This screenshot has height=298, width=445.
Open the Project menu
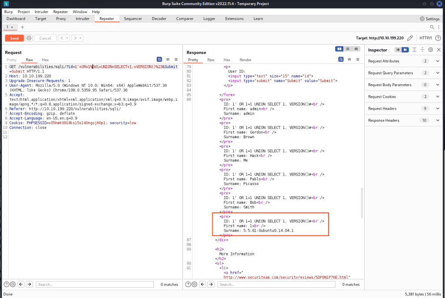pyautogui.click(x=23, y=12)
